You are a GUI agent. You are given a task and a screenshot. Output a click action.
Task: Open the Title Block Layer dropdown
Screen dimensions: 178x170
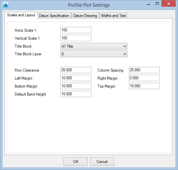point(94,54)
